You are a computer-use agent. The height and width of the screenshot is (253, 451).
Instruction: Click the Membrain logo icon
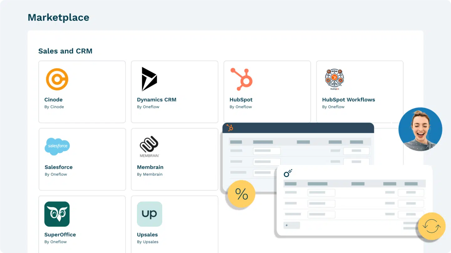coord(149,146)
